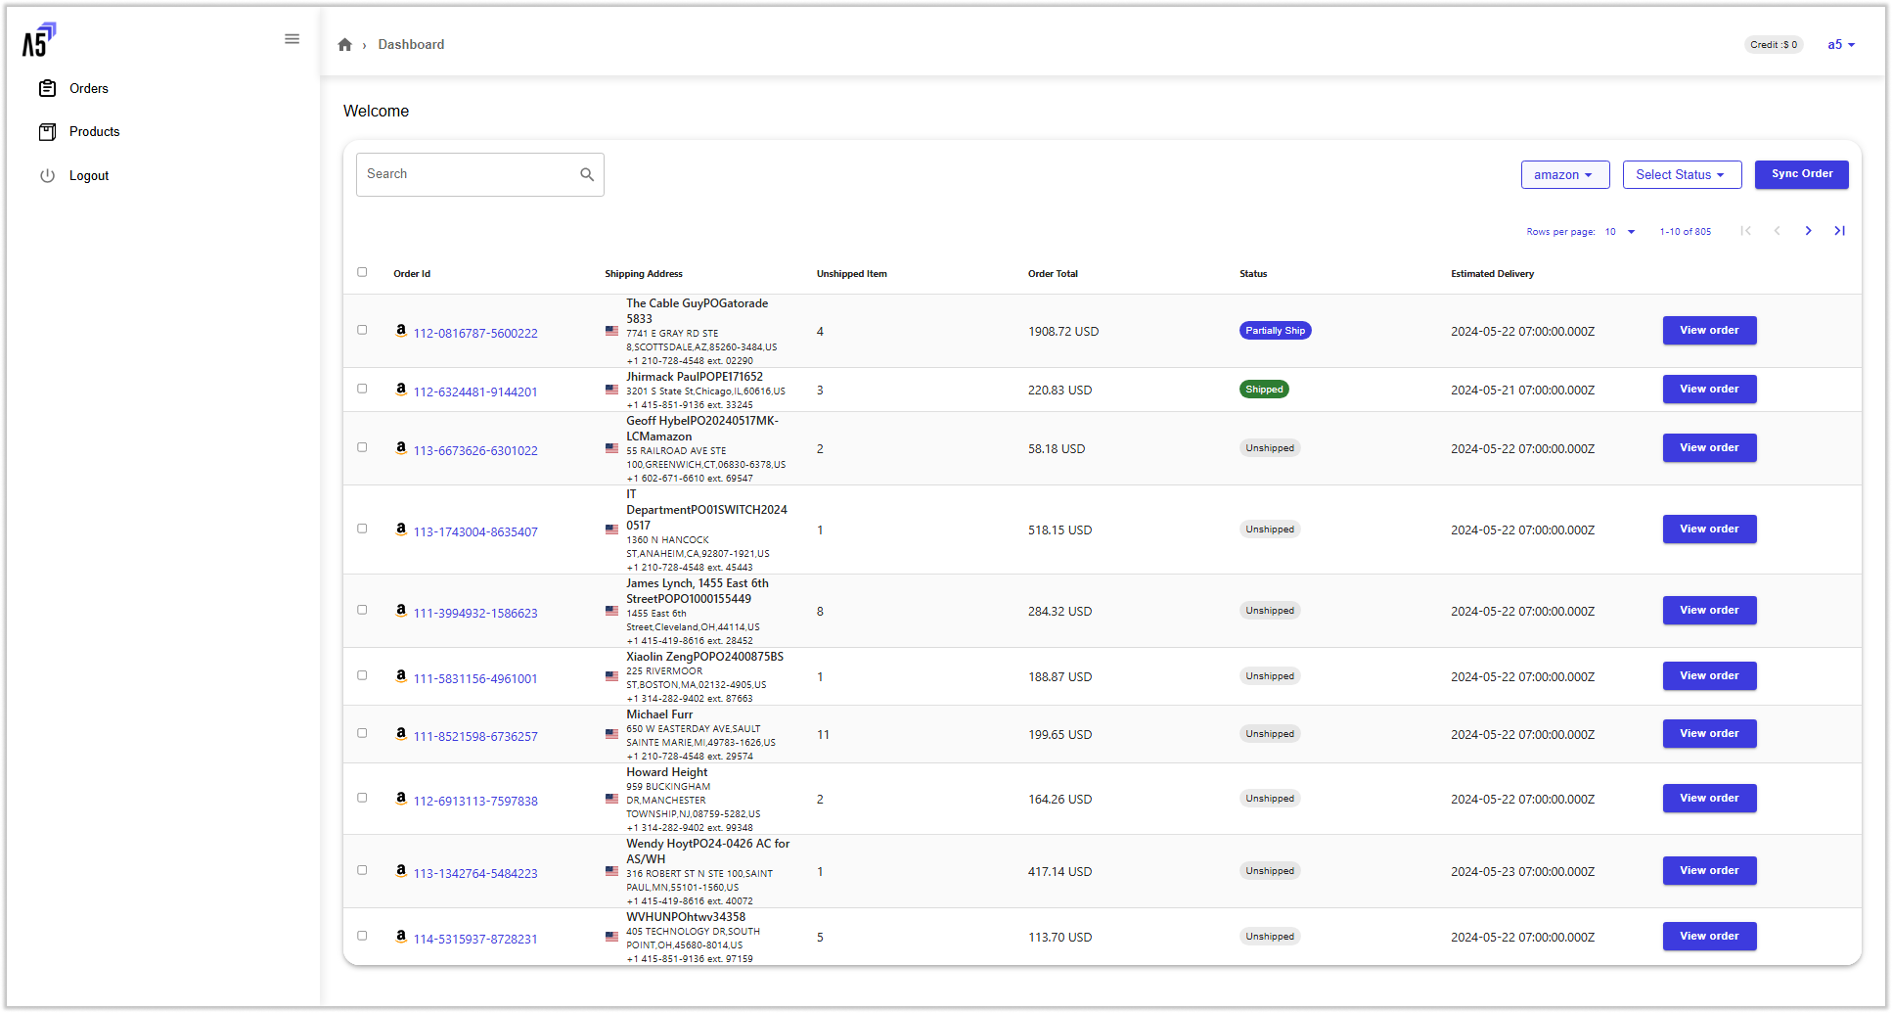Screen dimensions: 1892x1013
Task: Check order 112-6324481-9144201 row checkbox
Action: 362,389
